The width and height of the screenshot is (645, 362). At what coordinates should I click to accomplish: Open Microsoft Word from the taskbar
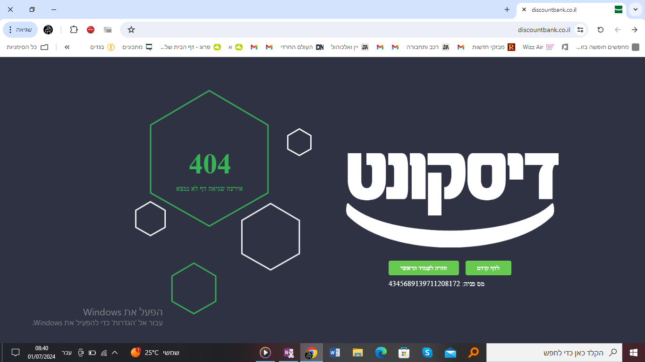click(x=335, y=353)
